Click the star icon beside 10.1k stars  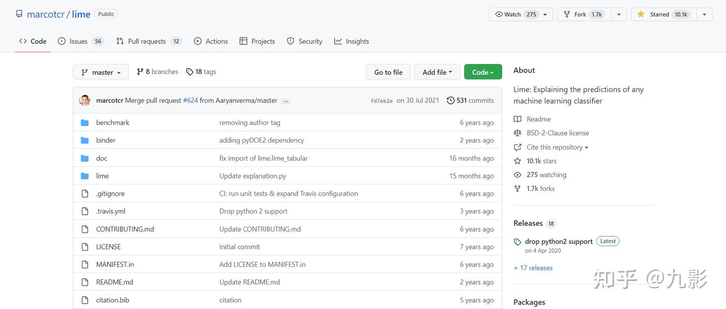click(x=517, y=161)
